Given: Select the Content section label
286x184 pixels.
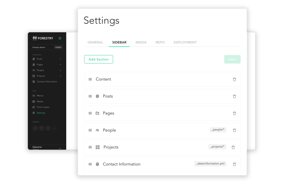Looking at the screenshot, I should (103, 79).
